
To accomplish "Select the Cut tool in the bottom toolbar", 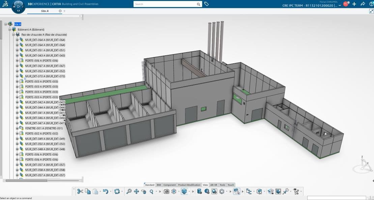I will 81,191.
